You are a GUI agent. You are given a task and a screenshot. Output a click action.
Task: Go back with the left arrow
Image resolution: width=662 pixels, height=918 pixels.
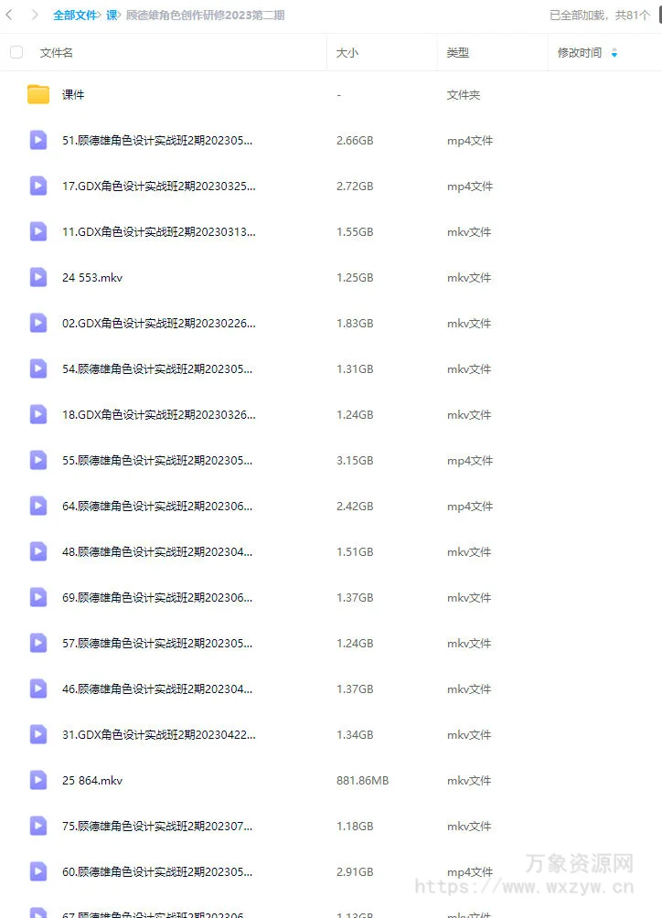(x=9, y=16)
